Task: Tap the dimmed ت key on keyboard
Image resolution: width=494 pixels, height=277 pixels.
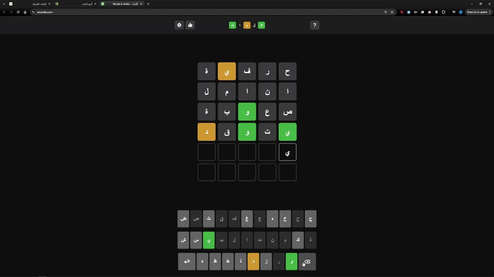Action: coord(260,240)
